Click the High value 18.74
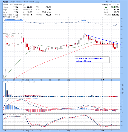Screen dimensions: 128x132 click(16, 10)
